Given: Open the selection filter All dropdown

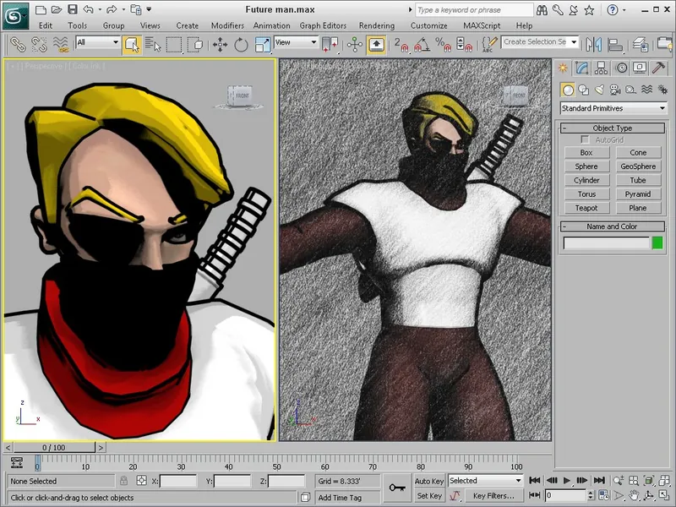Looking at the screenshot, I should tap(98, 42).
